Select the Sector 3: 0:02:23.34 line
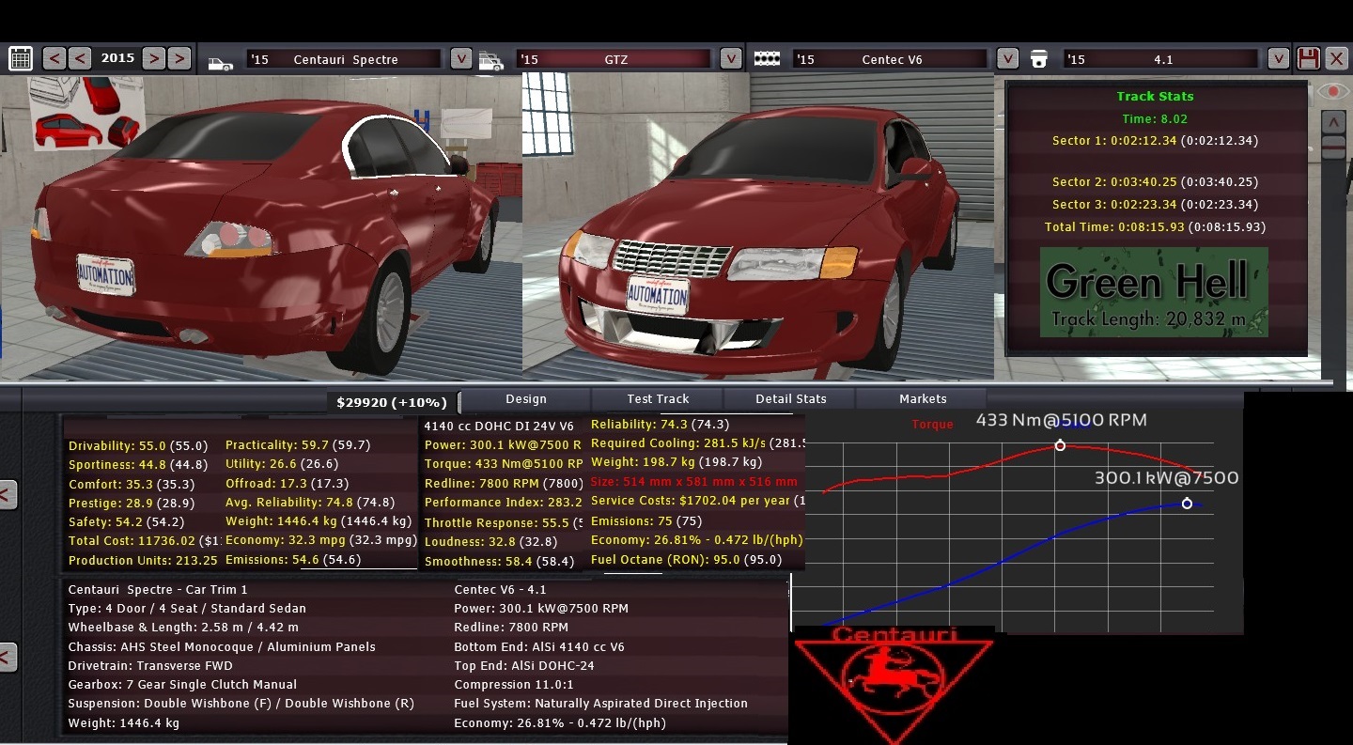The image size is (1353, 745). pyautogui.click(x=1155, y=205)
